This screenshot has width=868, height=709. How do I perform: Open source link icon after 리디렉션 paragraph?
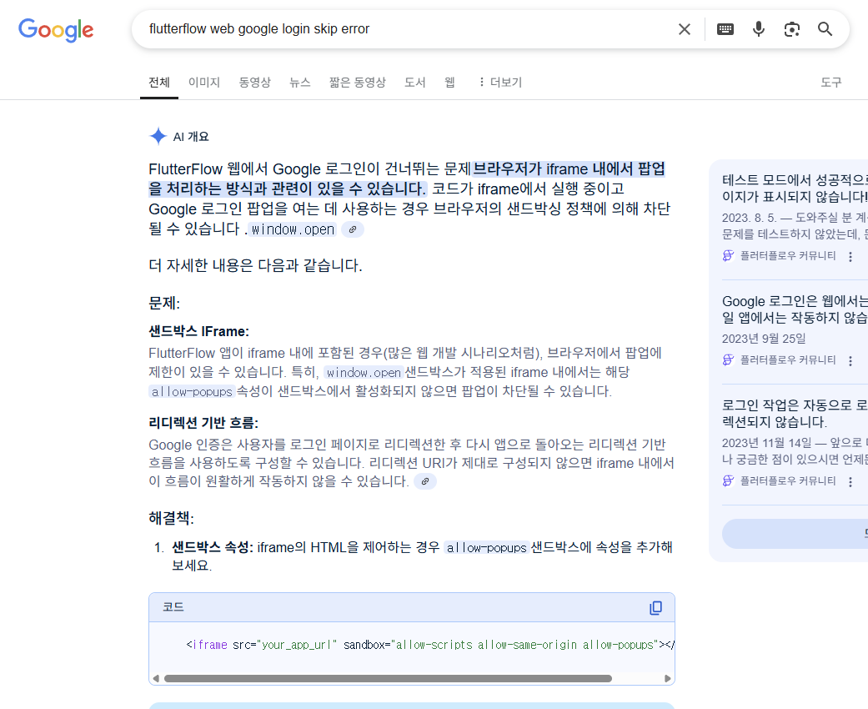[x=425, y=481]
